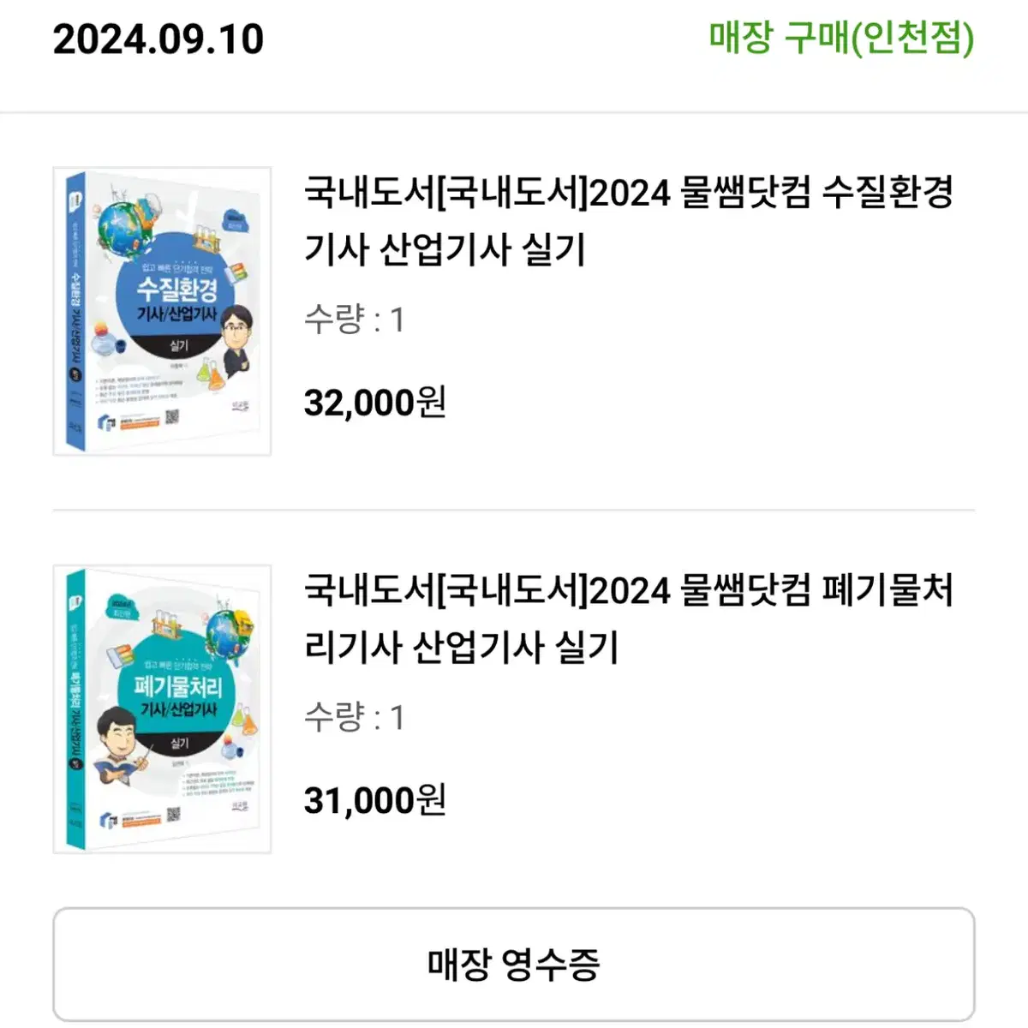
Task: Select the green 매장 구매(인천점) label
Action: 841,39
